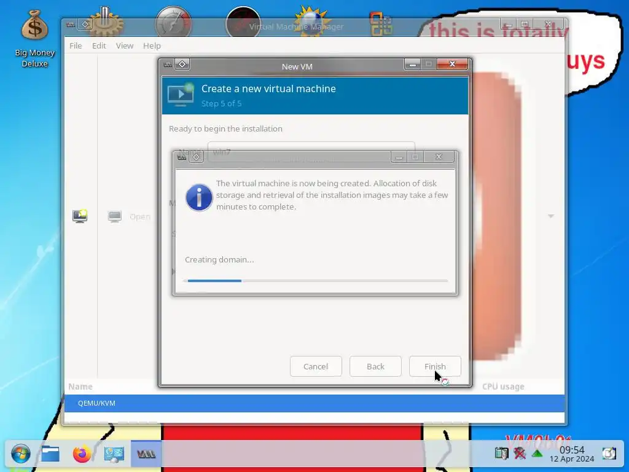Minimize the New VM wizard window
The image size is (629, 472).
pos(412,64)
